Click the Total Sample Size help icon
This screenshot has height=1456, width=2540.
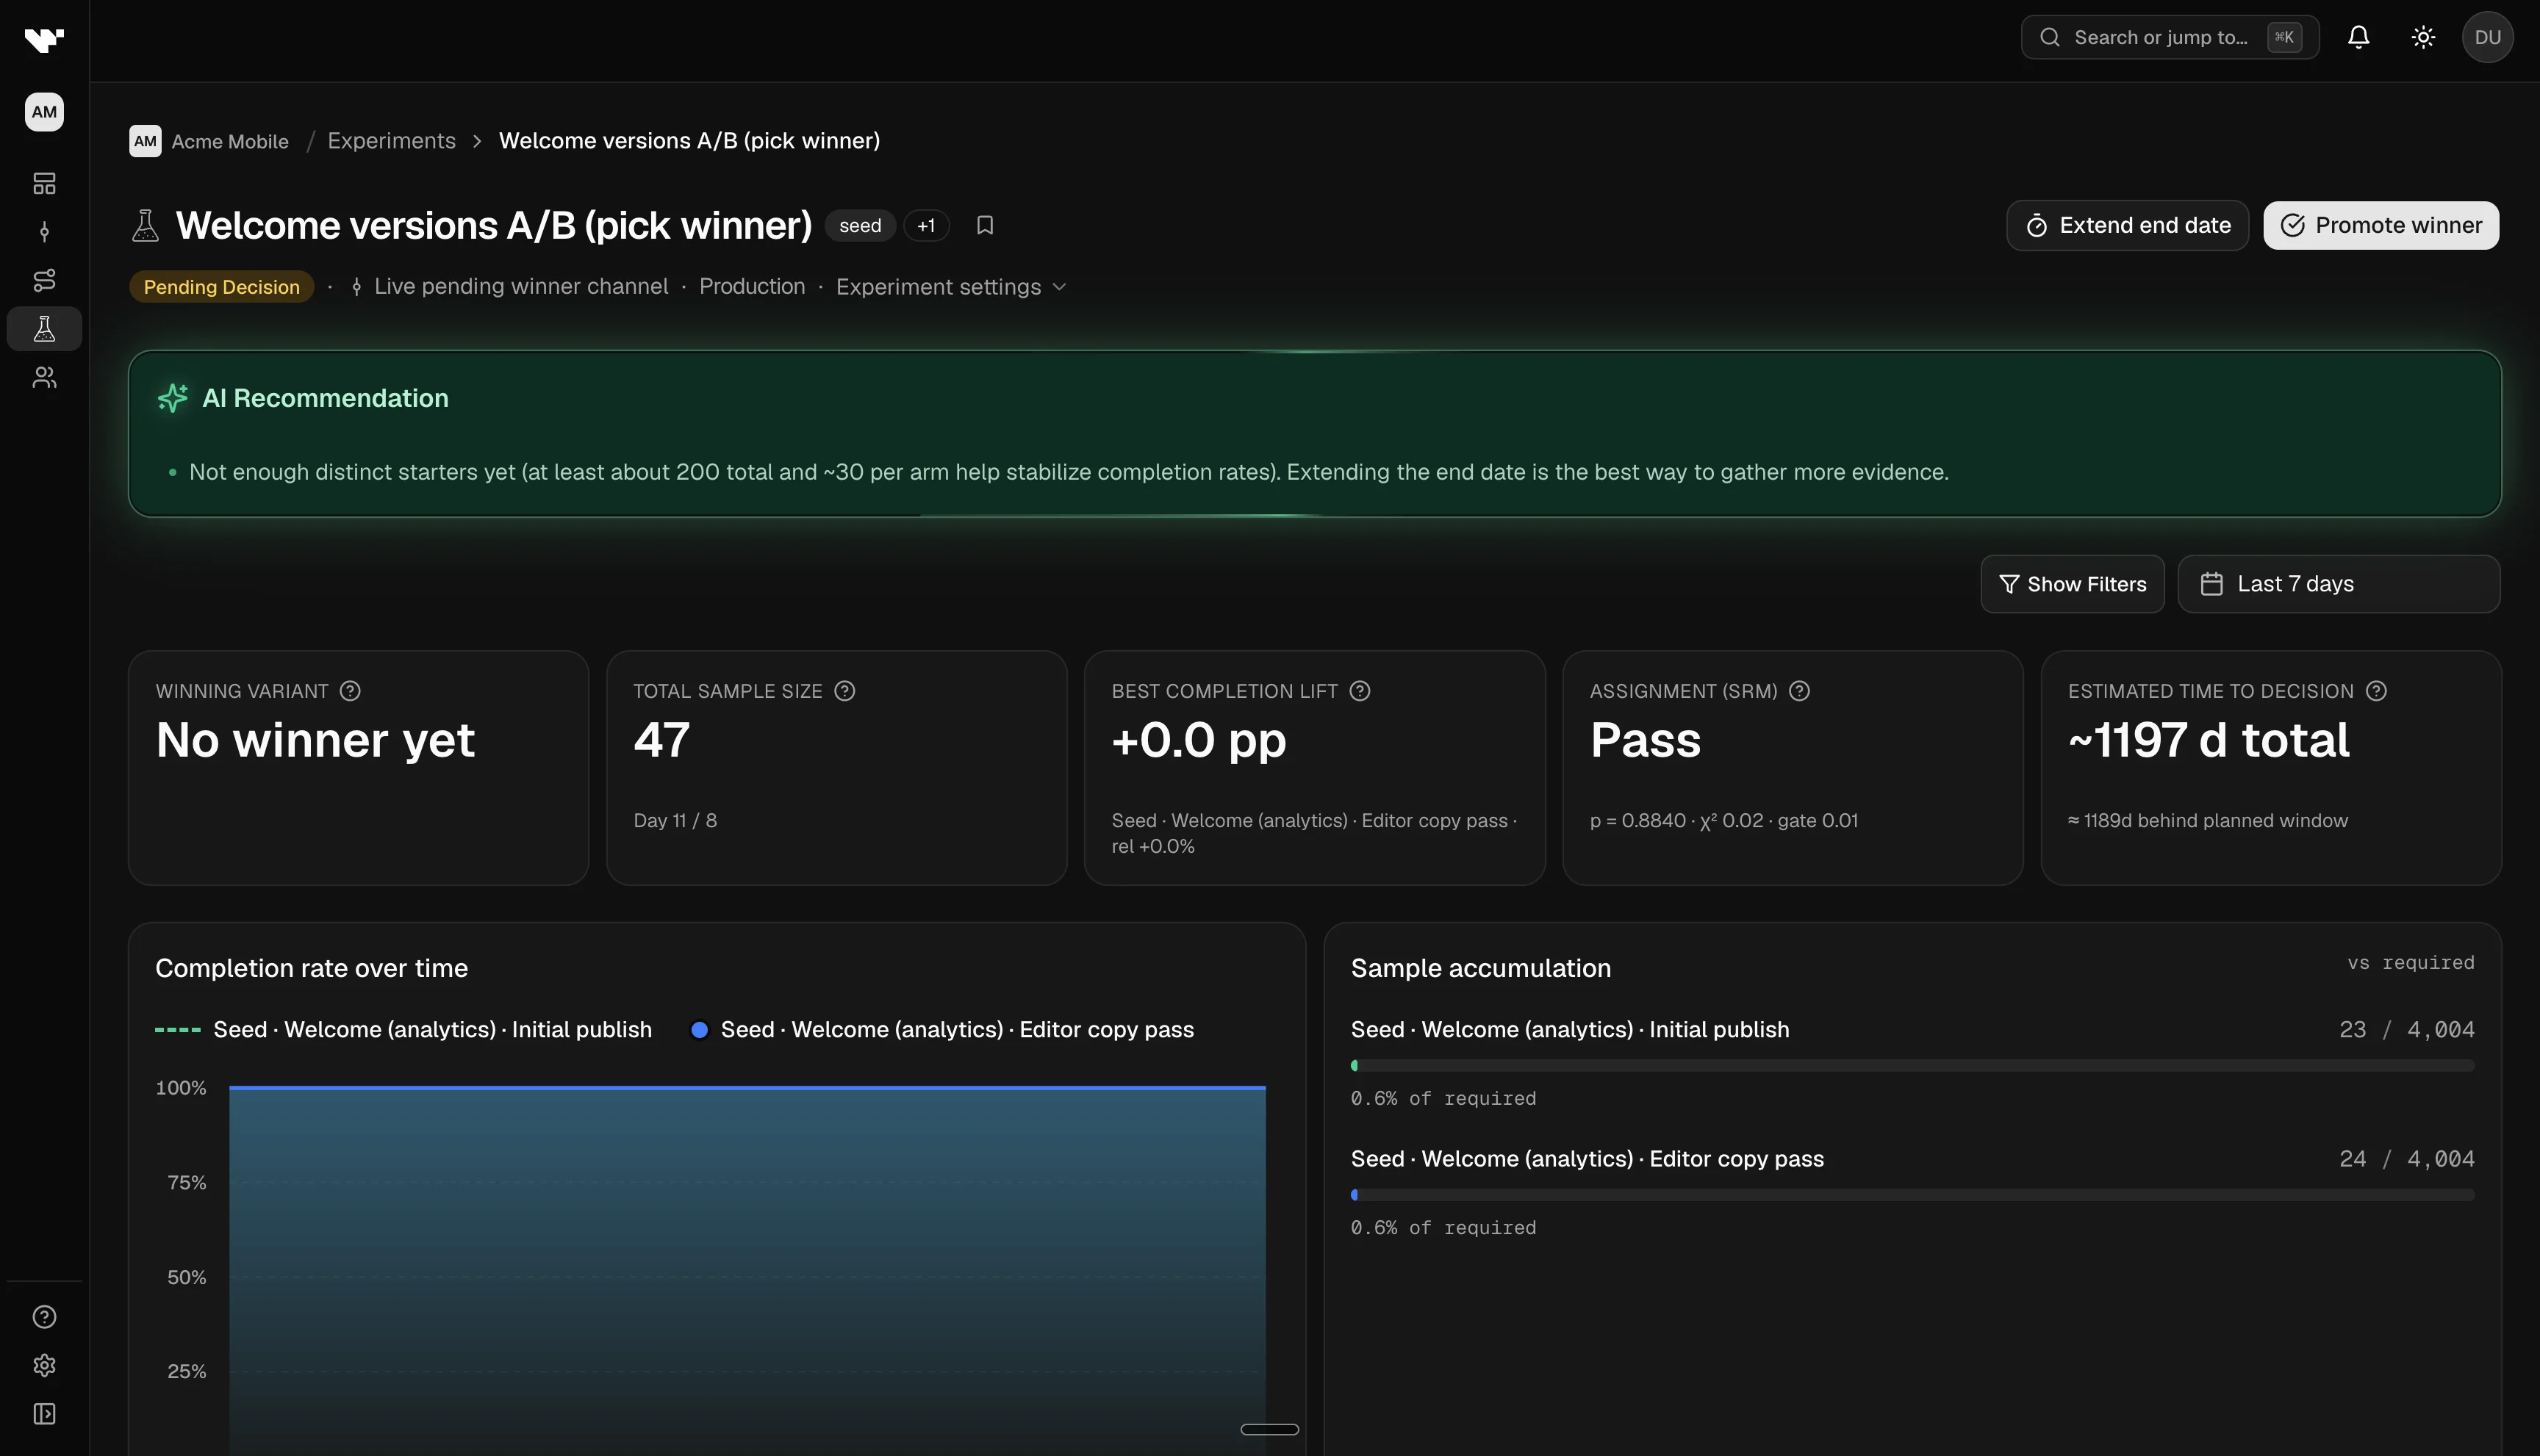pos(844,691)
